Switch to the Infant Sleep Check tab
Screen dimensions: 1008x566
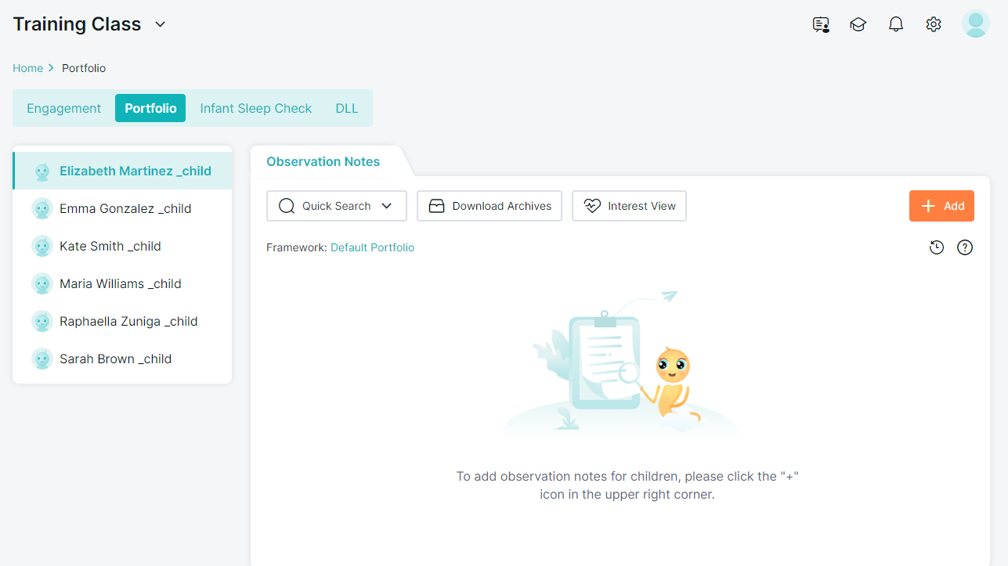[256, 108]
